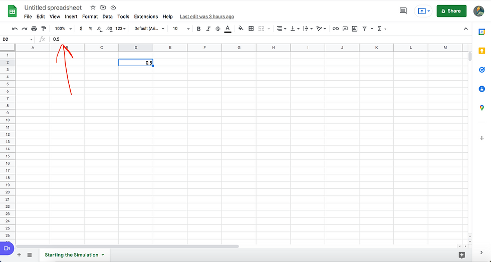The image size is (491, 262).
Task: Click the present to meeting button
Action: 423,11
